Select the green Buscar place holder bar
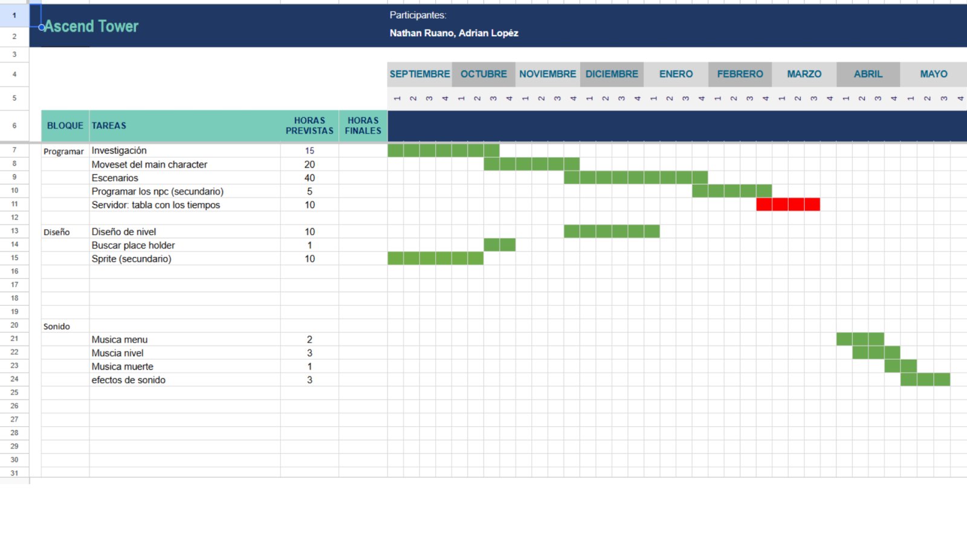 click(x=500, y=245)
